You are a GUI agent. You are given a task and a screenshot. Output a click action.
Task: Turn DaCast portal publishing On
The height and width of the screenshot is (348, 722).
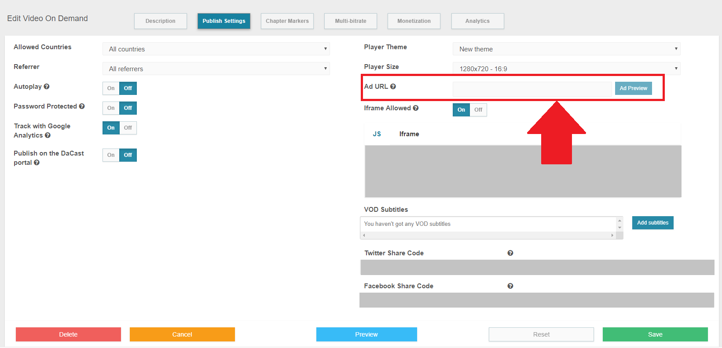[111, 155]
